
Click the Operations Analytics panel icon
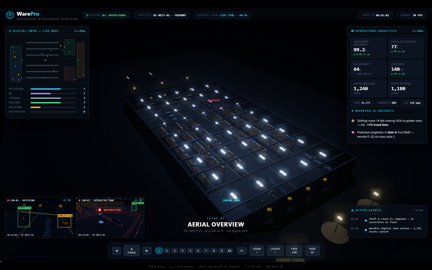click(x=352, y=31)
